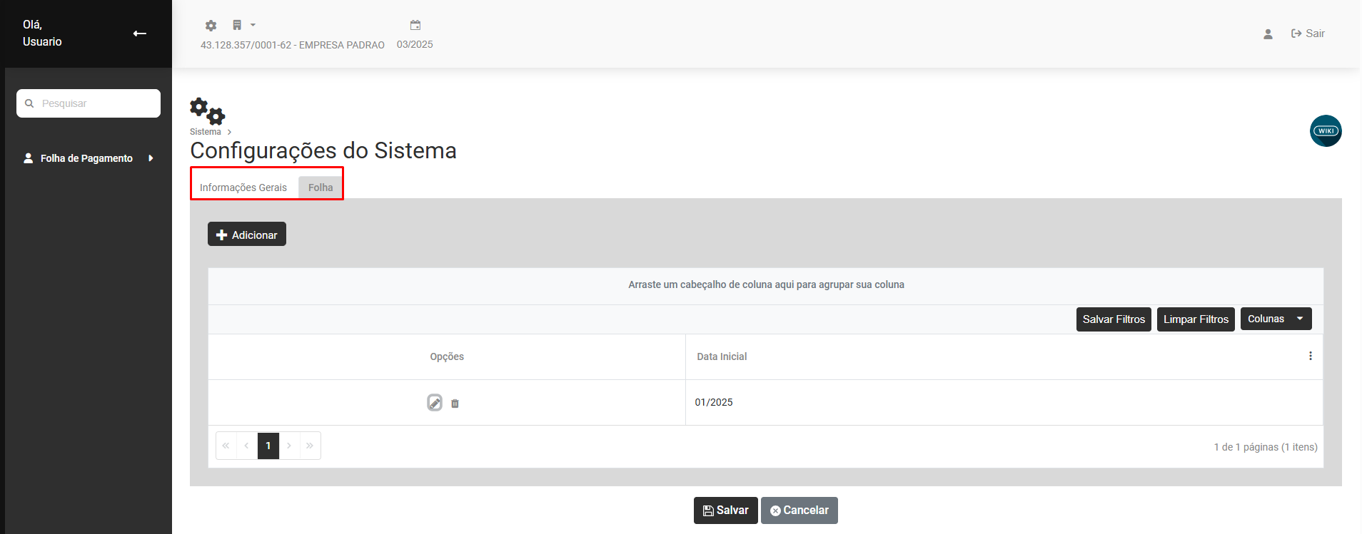Screen dimensions: 1362x534
Task: Switch to Informações Gerais tab
Action: (x=243, y=188)
